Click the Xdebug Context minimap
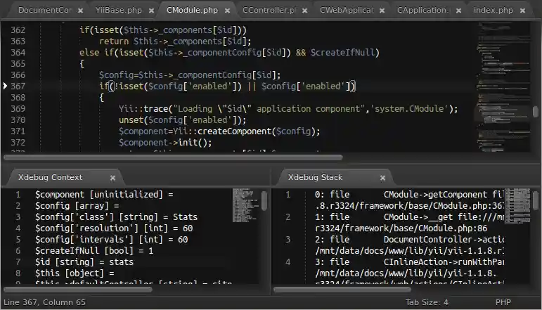Screen dimensions: 542x310 pyautogui.click(x=246, y=206)
